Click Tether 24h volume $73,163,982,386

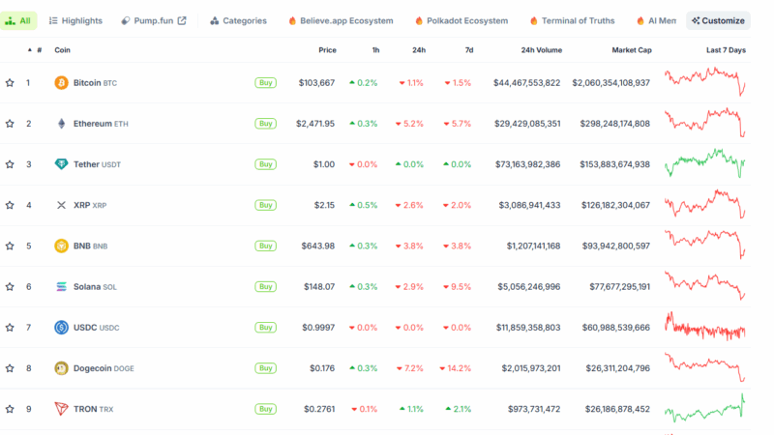[527, 164]
